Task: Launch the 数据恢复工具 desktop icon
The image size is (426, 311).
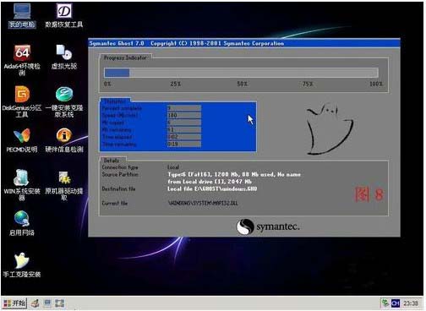Action: click(64, 15)
